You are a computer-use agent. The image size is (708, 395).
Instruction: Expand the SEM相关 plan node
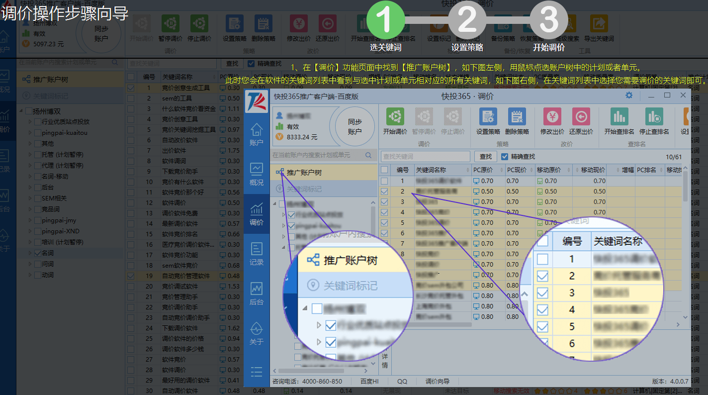(30, 198)
